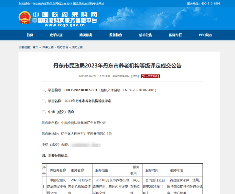The height and width of the screenshot is (194, 235).
Task: Click the 成交公告 breadcrumb link
Action: pyautogui.click(x=77, y=47)
